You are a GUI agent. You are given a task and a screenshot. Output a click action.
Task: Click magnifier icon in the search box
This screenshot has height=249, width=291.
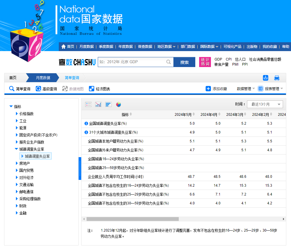pos(168,62)
